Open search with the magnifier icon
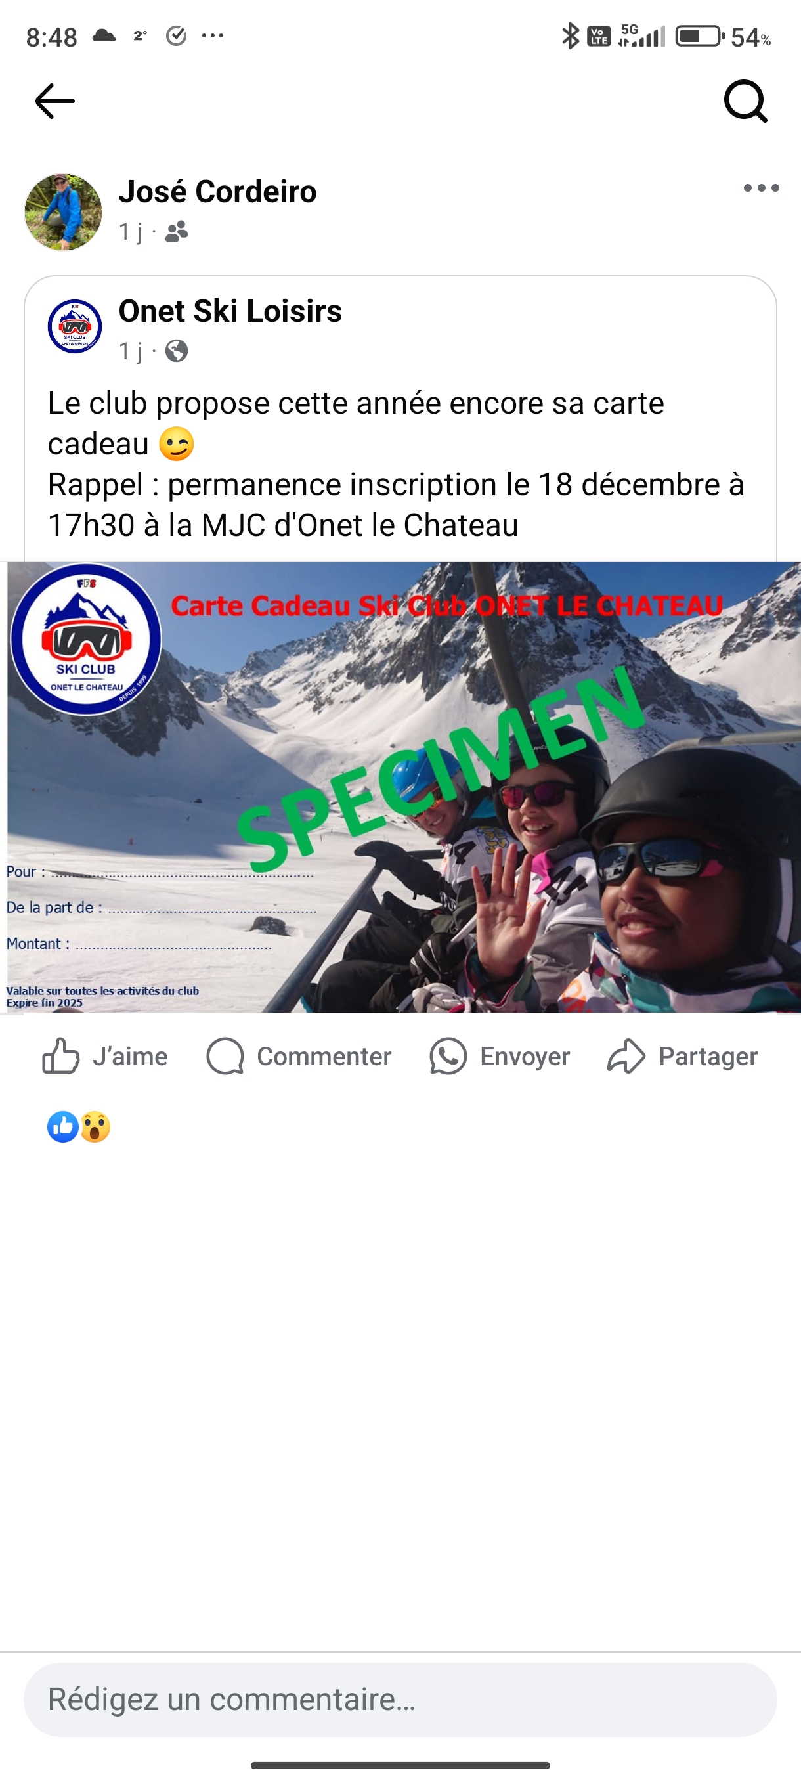801x1781 pixels. tap(746, 102)
